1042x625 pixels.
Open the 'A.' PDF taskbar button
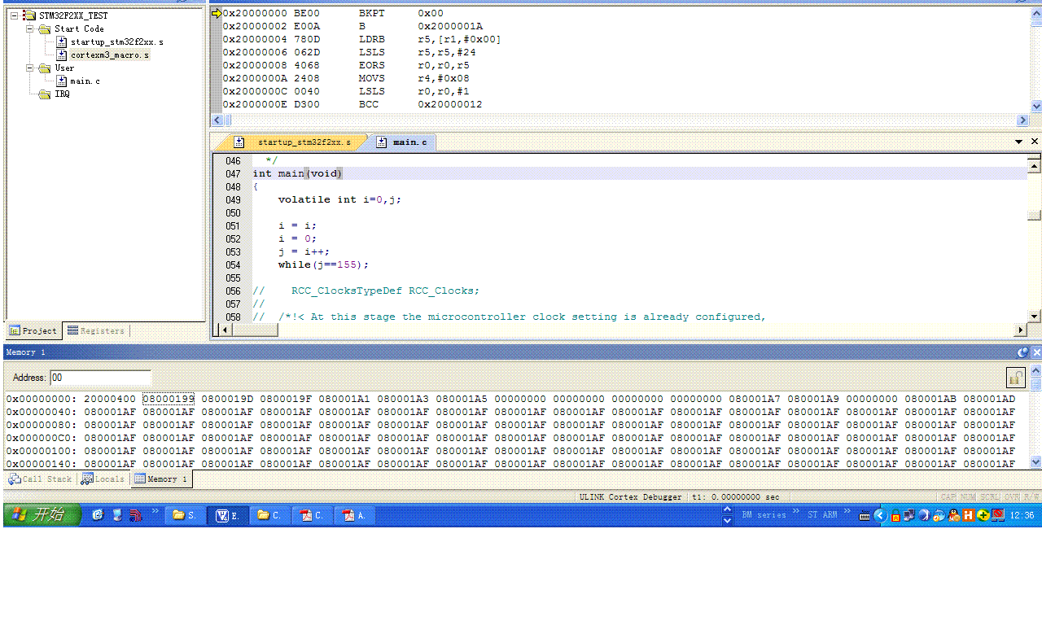point(355,515)
